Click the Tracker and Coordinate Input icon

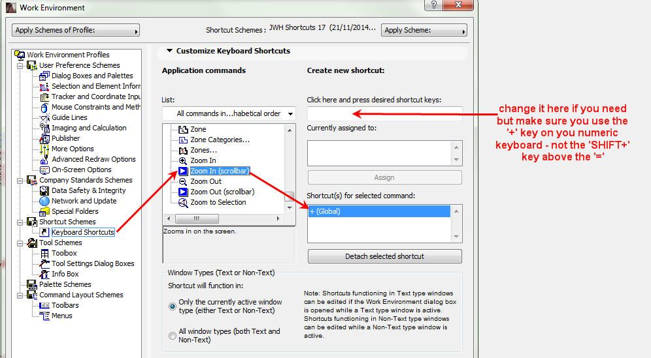point(44,97)
